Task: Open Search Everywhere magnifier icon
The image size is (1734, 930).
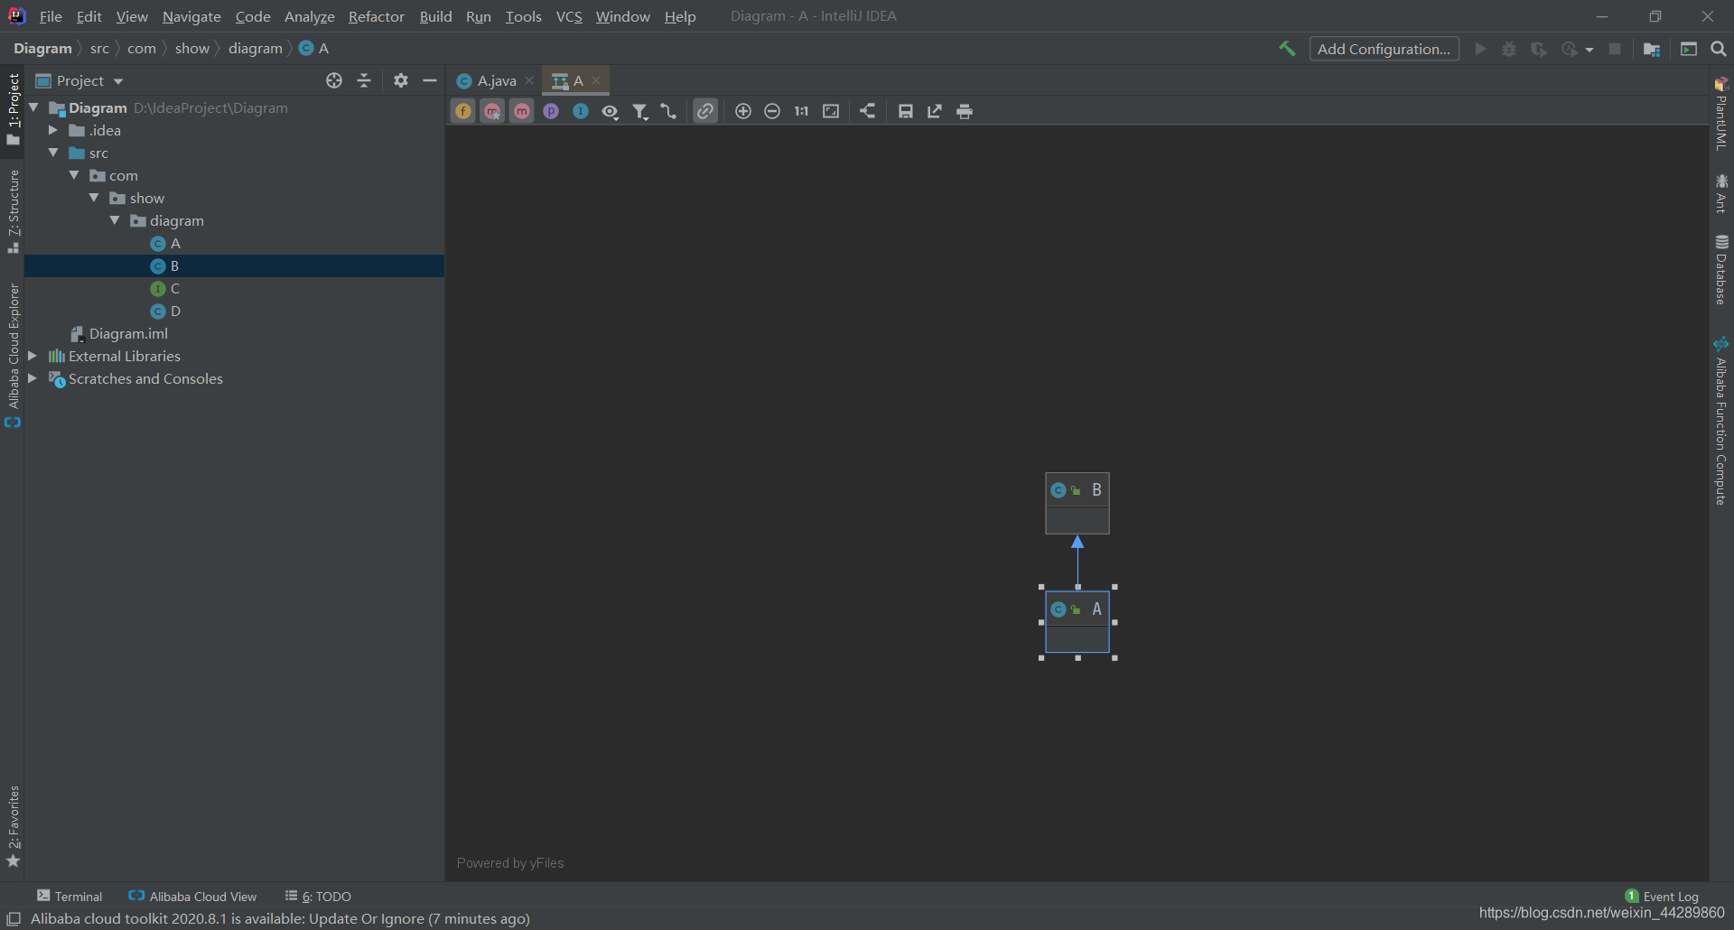Action: (x=1719, y=49)
